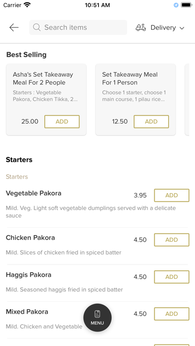Open Vegetable Pakora item details

pos(33,193)
